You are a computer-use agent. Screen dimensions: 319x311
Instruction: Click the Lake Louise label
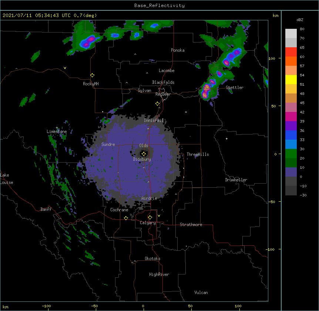coord(7,179)
